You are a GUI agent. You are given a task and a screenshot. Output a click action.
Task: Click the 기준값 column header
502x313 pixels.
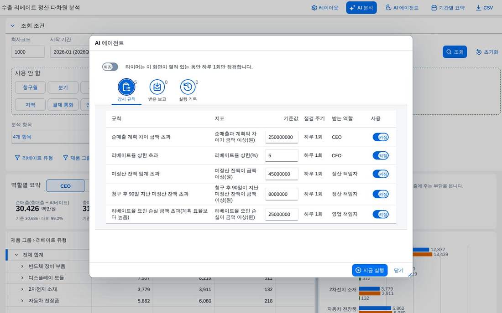[291, 118]
